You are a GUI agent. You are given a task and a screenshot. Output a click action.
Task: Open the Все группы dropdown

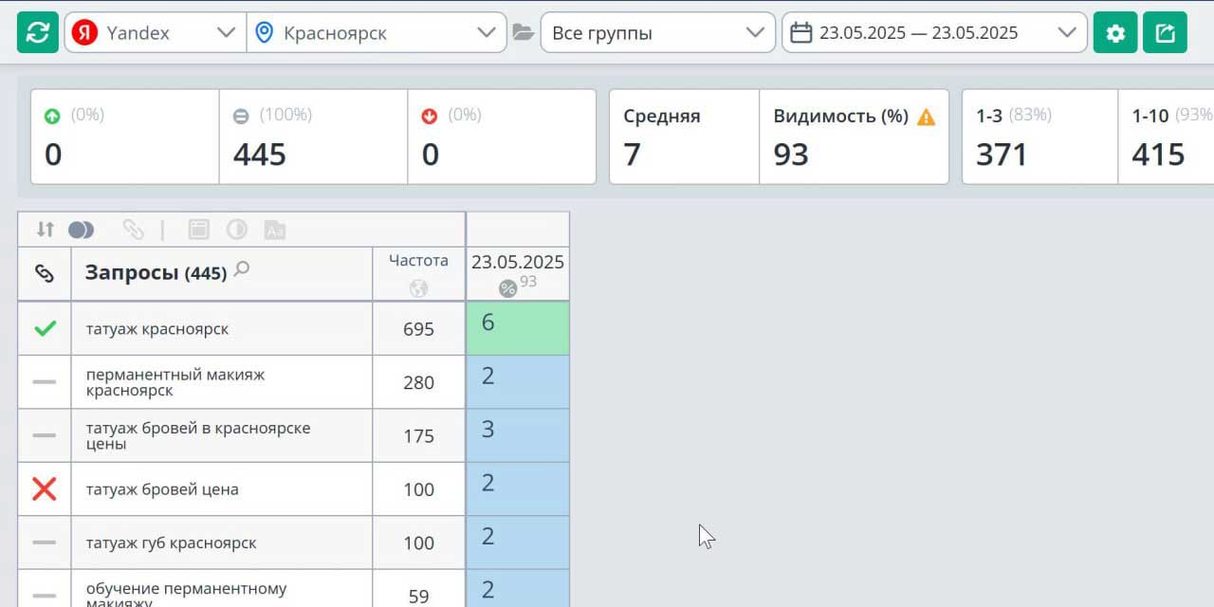657,33
